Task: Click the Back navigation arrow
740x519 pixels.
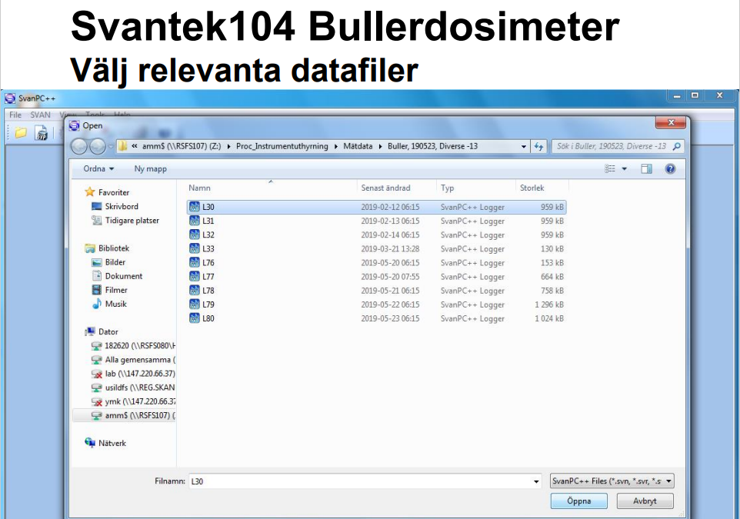Action: [78, 146]
